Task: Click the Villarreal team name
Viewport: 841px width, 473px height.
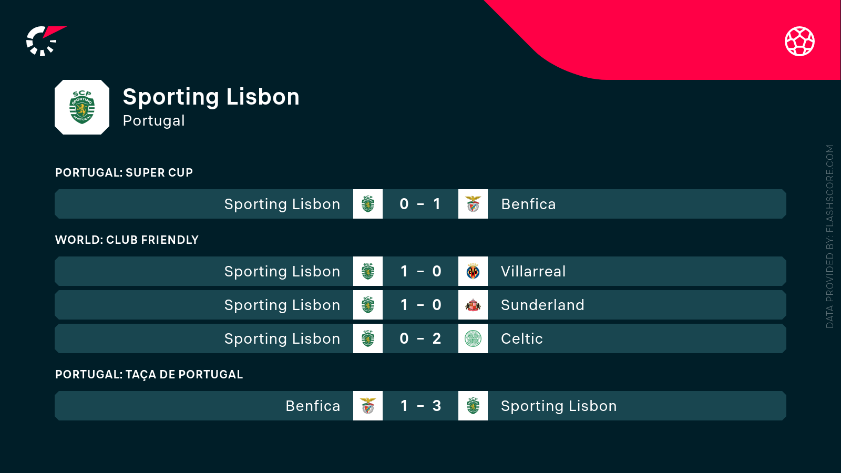Action: click(533, 271)
